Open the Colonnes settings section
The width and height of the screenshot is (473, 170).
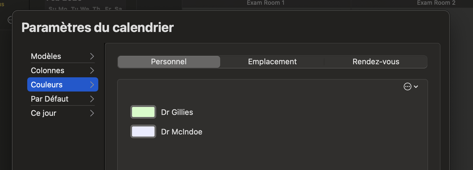(x=63, y=70)
